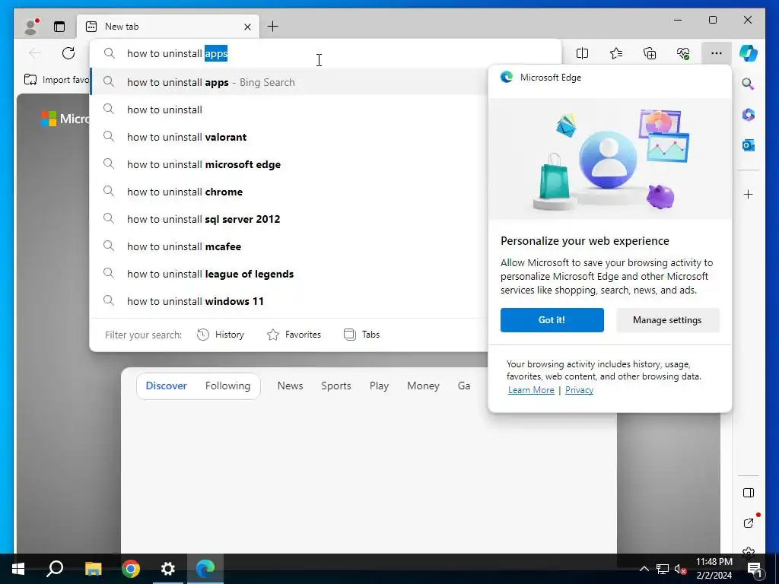Screen dimensions: 779x584
Task: Show hidden system tray icons
Action: pyautogui.click(x=644, y=569)
